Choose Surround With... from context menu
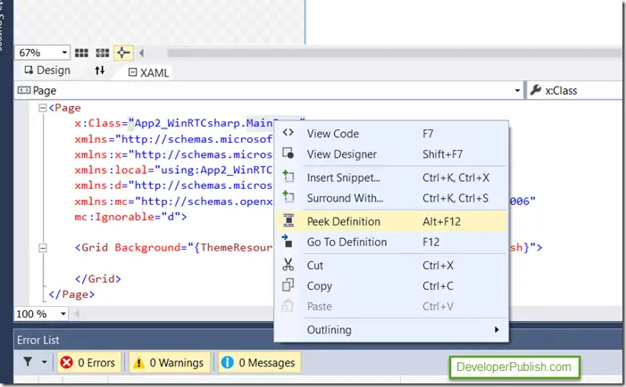626x387 pixels. tap(391, 198)
